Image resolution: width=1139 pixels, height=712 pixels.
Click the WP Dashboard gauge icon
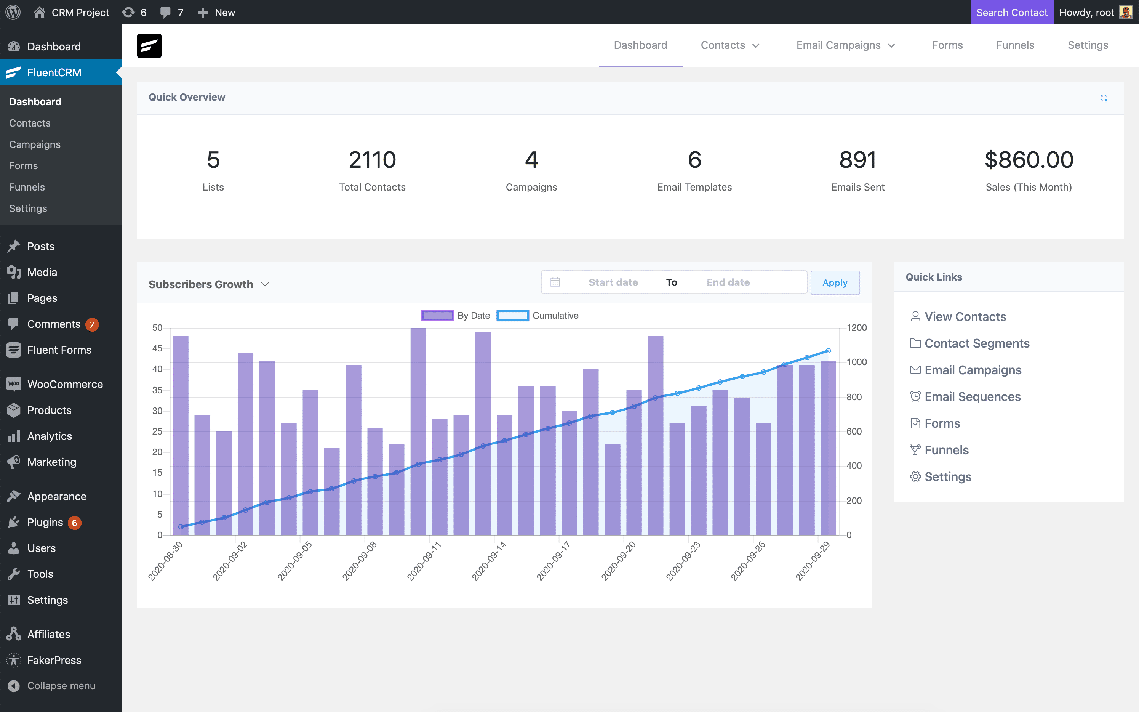[14, 47]
